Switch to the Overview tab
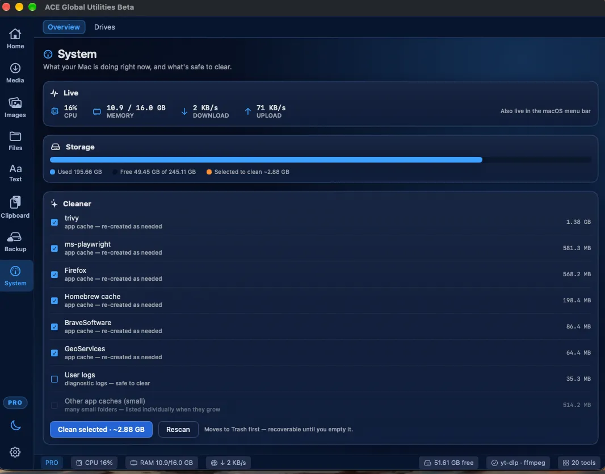This screenshot has width=605, height=474. tap(64, 27)
